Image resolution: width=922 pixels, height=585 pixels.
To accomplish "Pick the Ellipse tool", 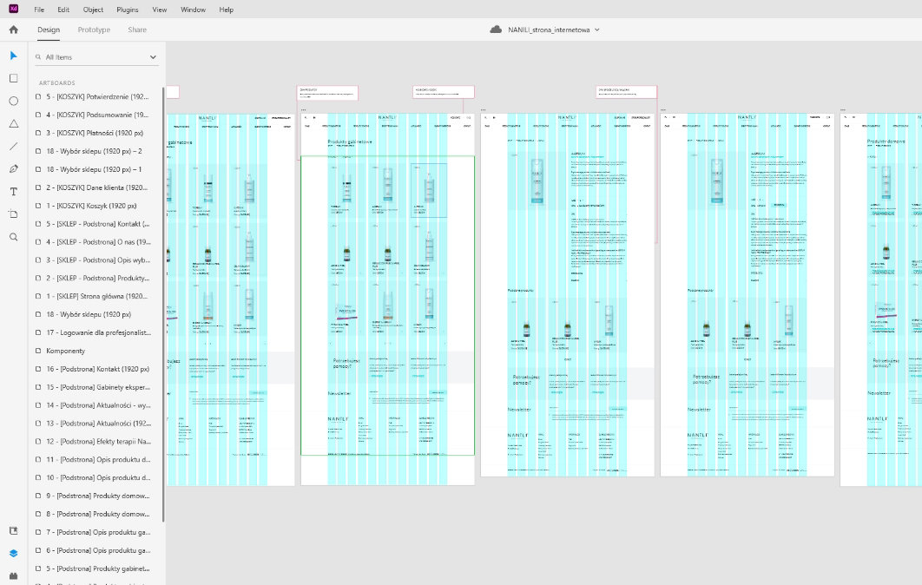I will pos(13,101).
